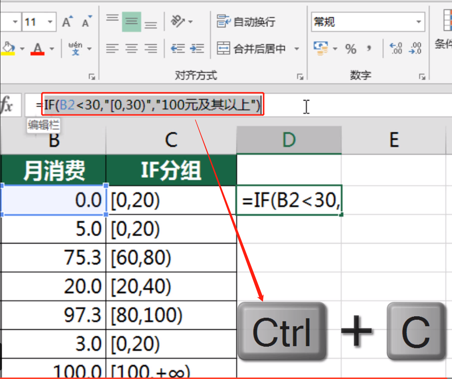Click 自动换行 wrap text button
The width and height of the screenshot is (452, 379).
pos(246,22)
